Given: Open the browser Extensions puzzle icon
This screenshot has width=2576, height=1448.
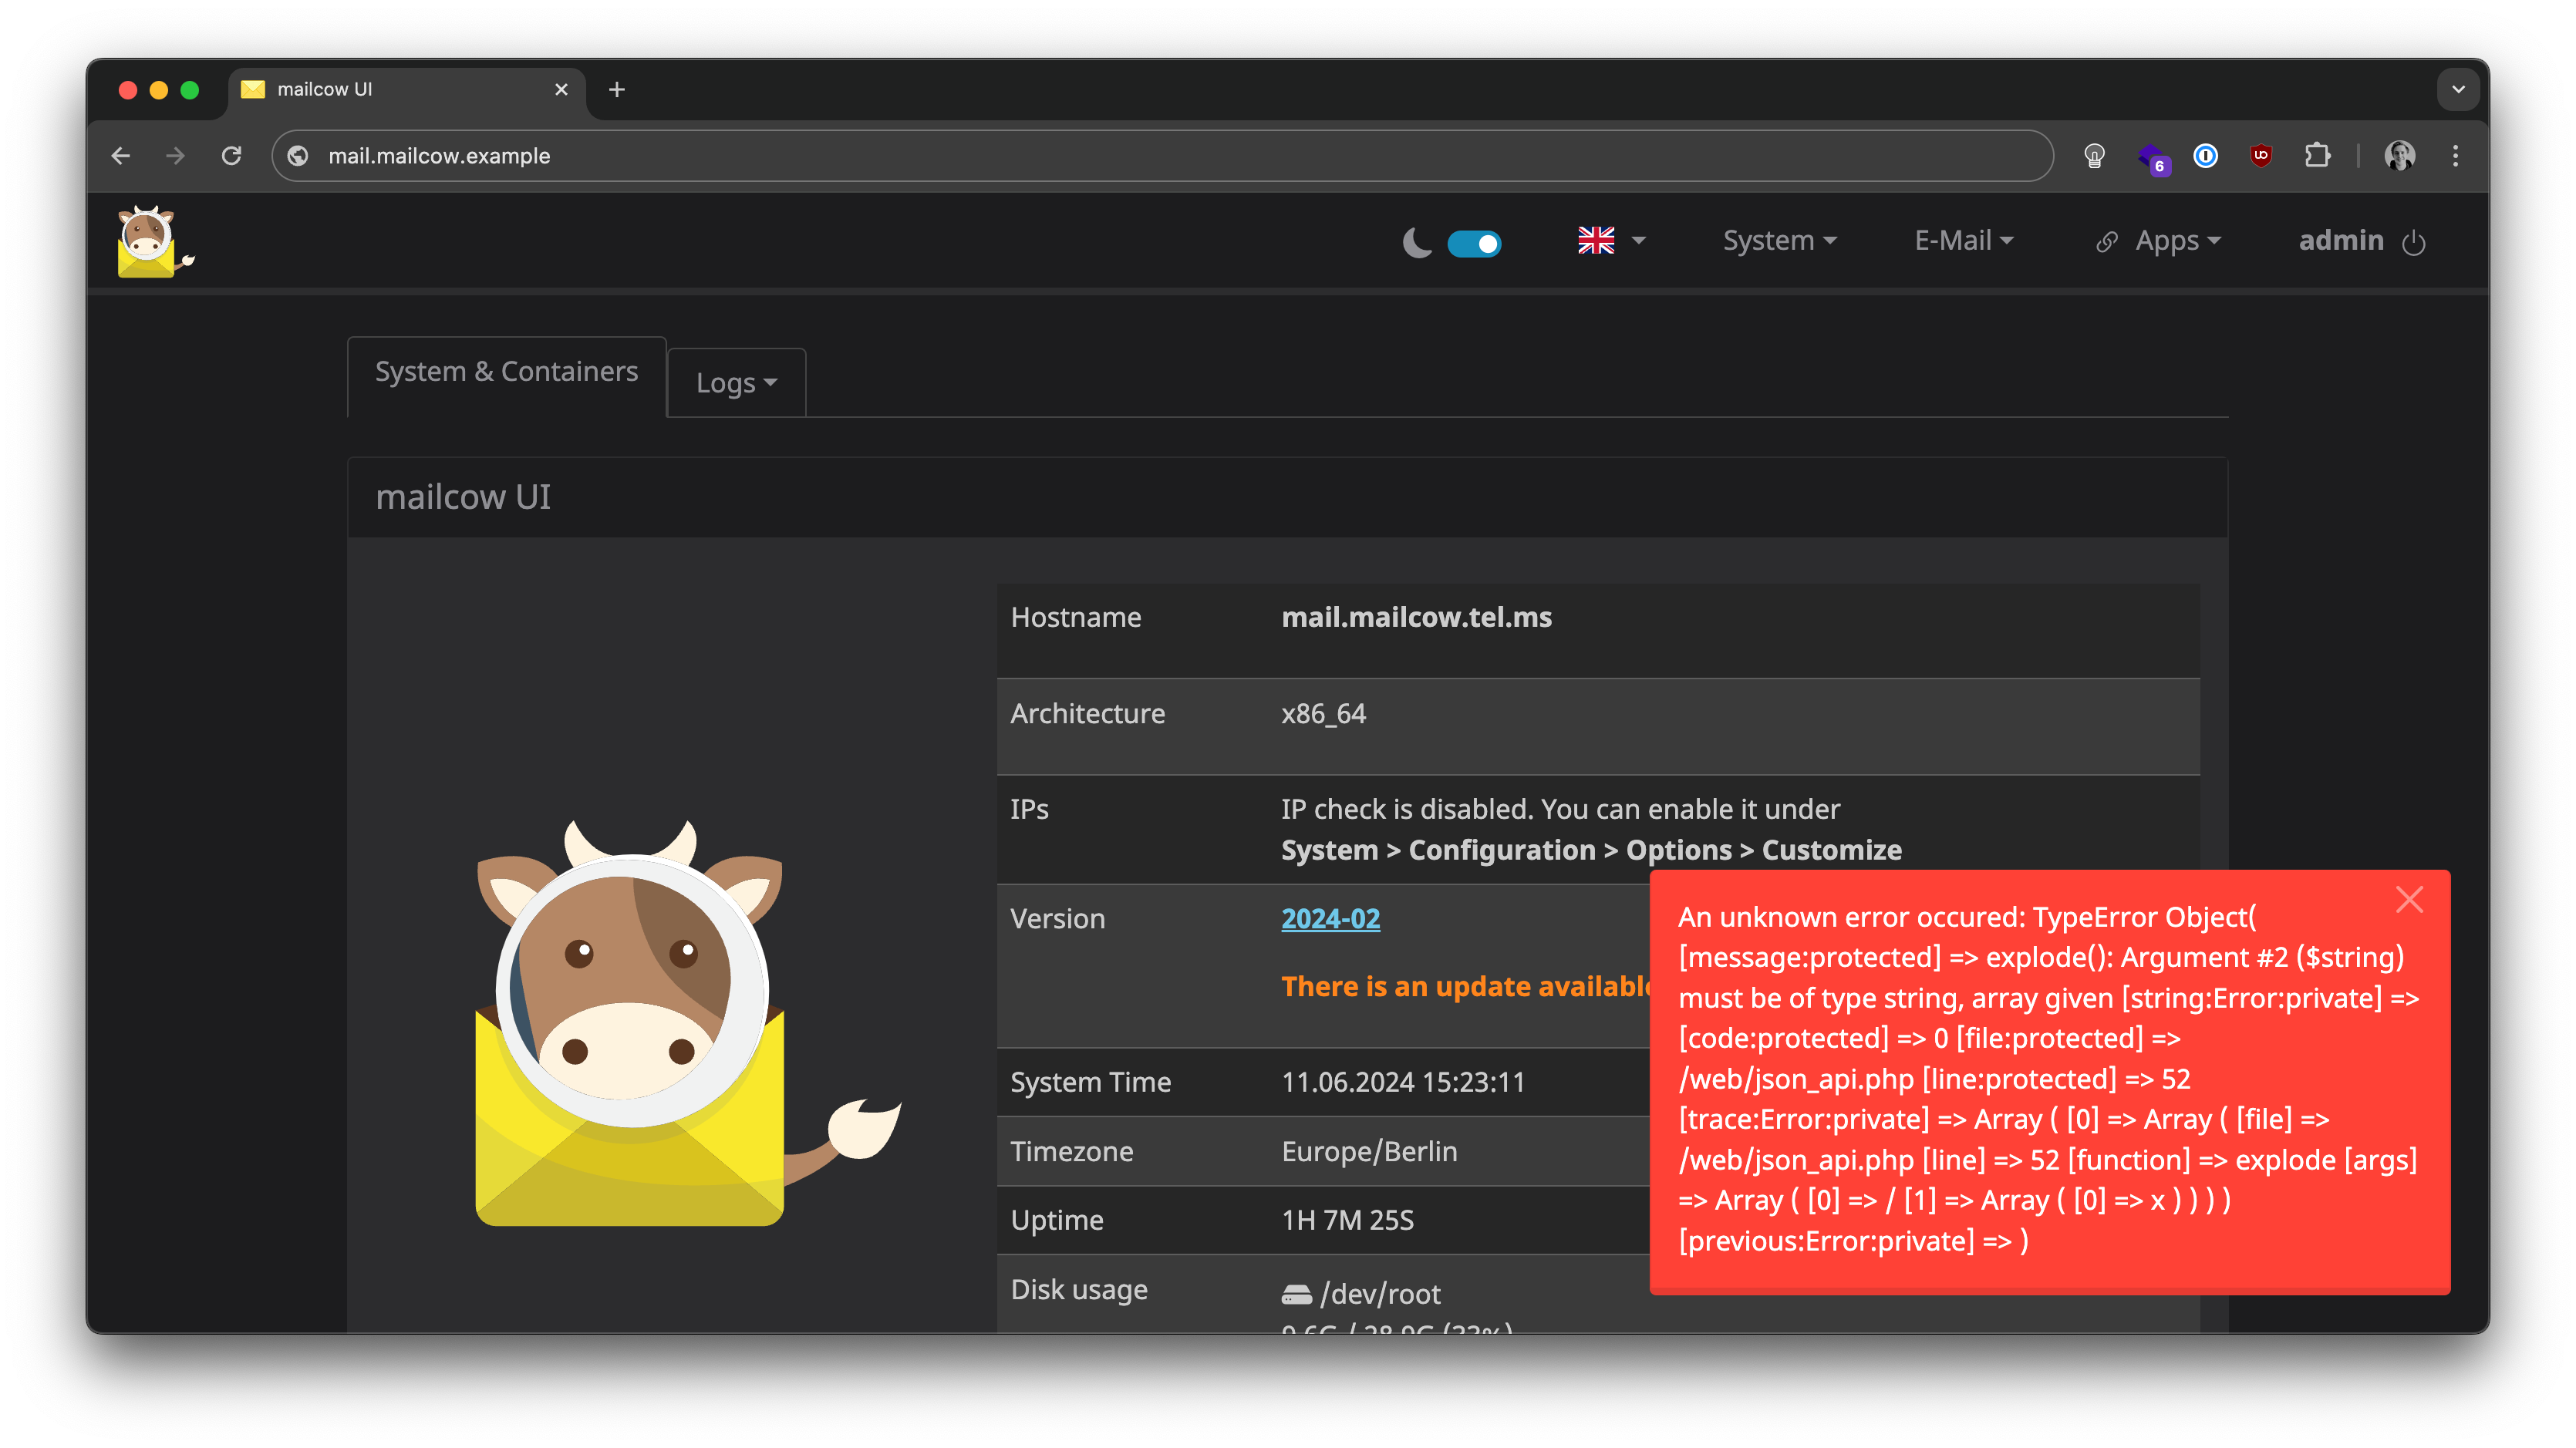Looking at the screenshot, I should click(2317, 155).
